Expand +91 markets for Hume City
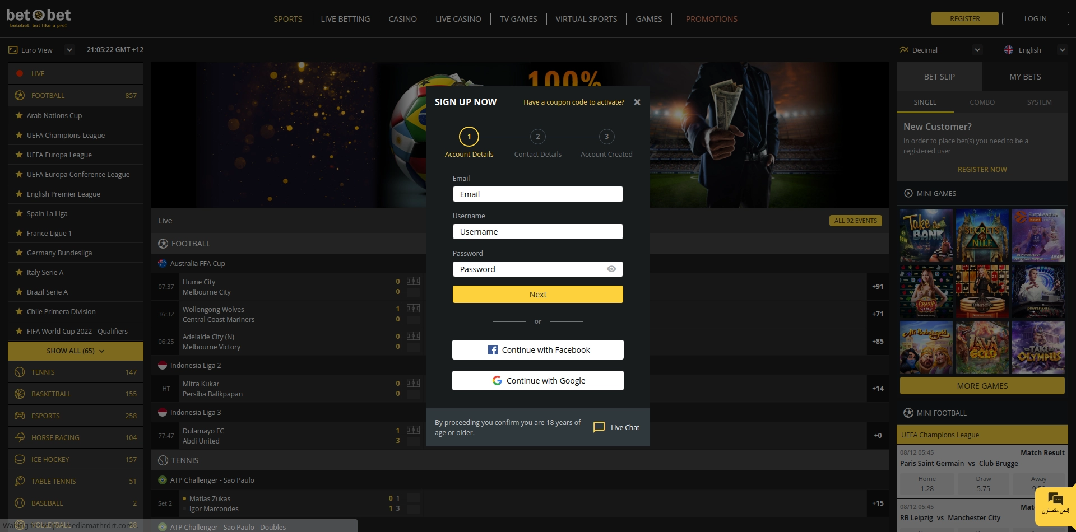 pos(878,287)
